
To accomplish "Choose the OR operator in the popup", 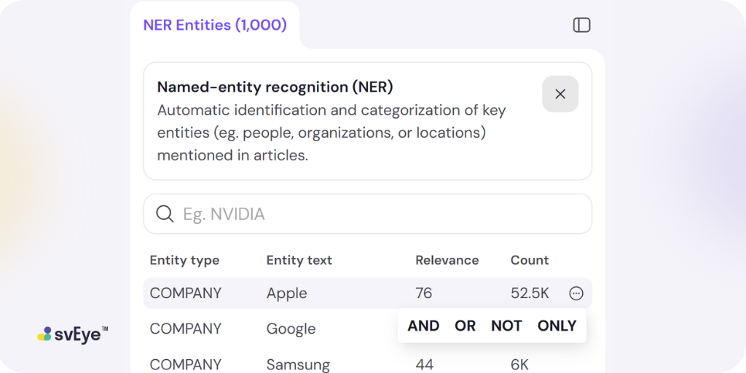I will (x=465, y=326).
